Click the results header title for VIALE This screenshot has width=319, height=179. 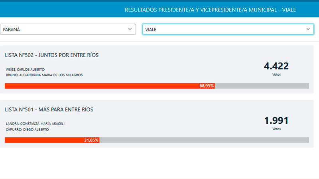210,10
